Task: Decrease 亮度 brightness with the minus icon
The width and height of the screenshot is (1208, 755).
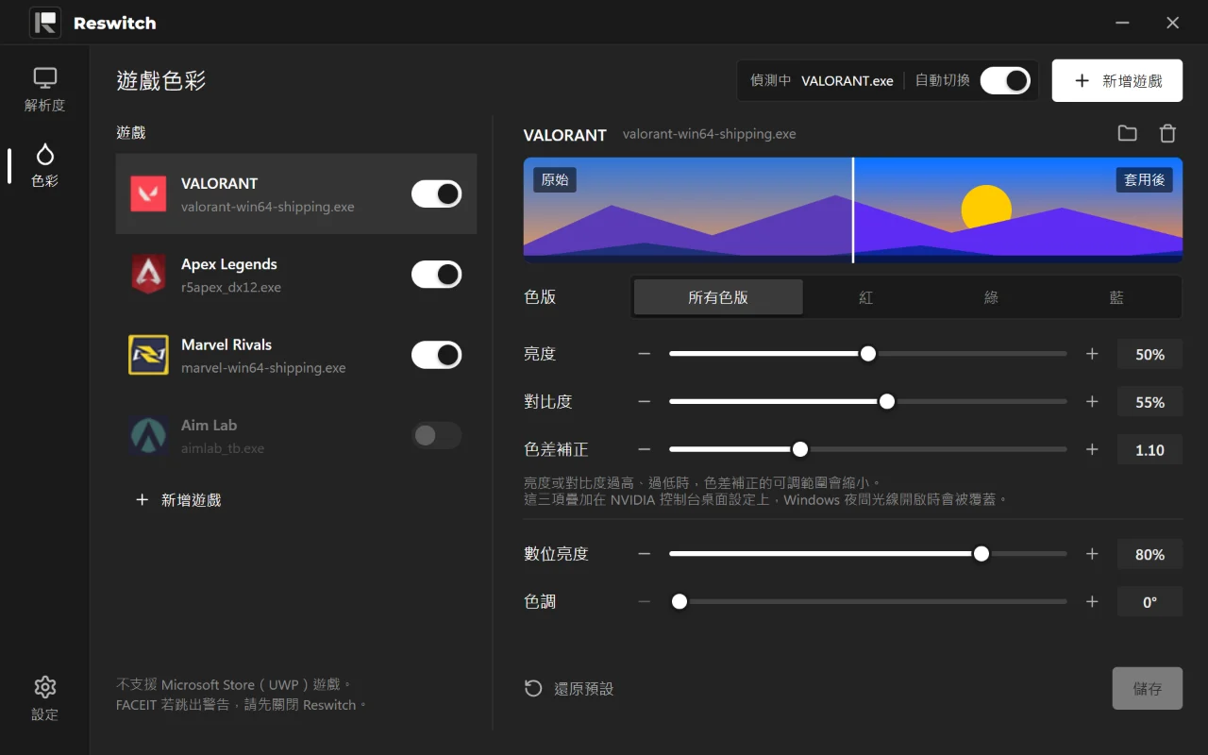Action: click(x=645, y=354)
